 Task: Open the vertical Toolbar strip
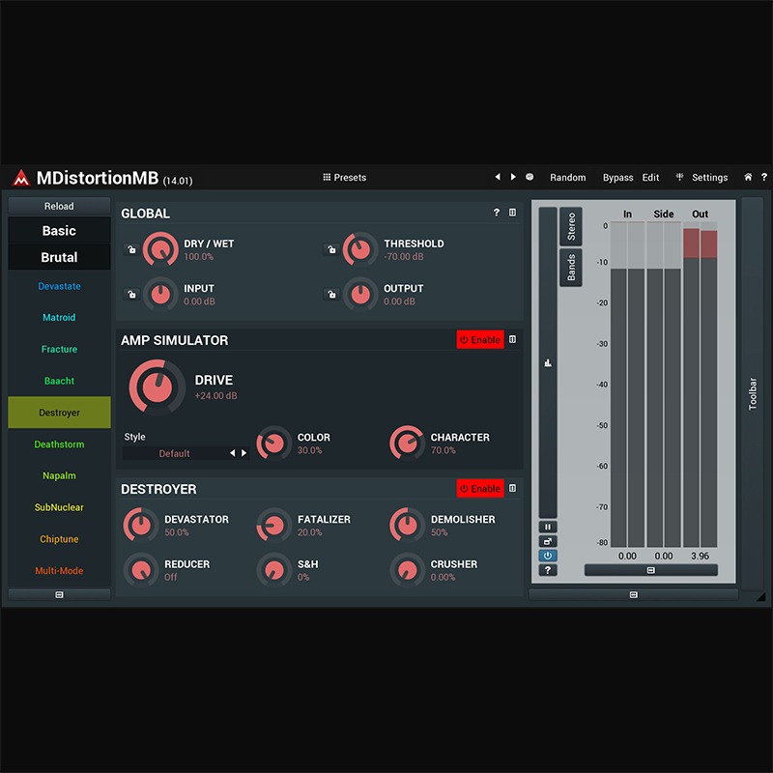pyautogui.click(x=753, y=393)
